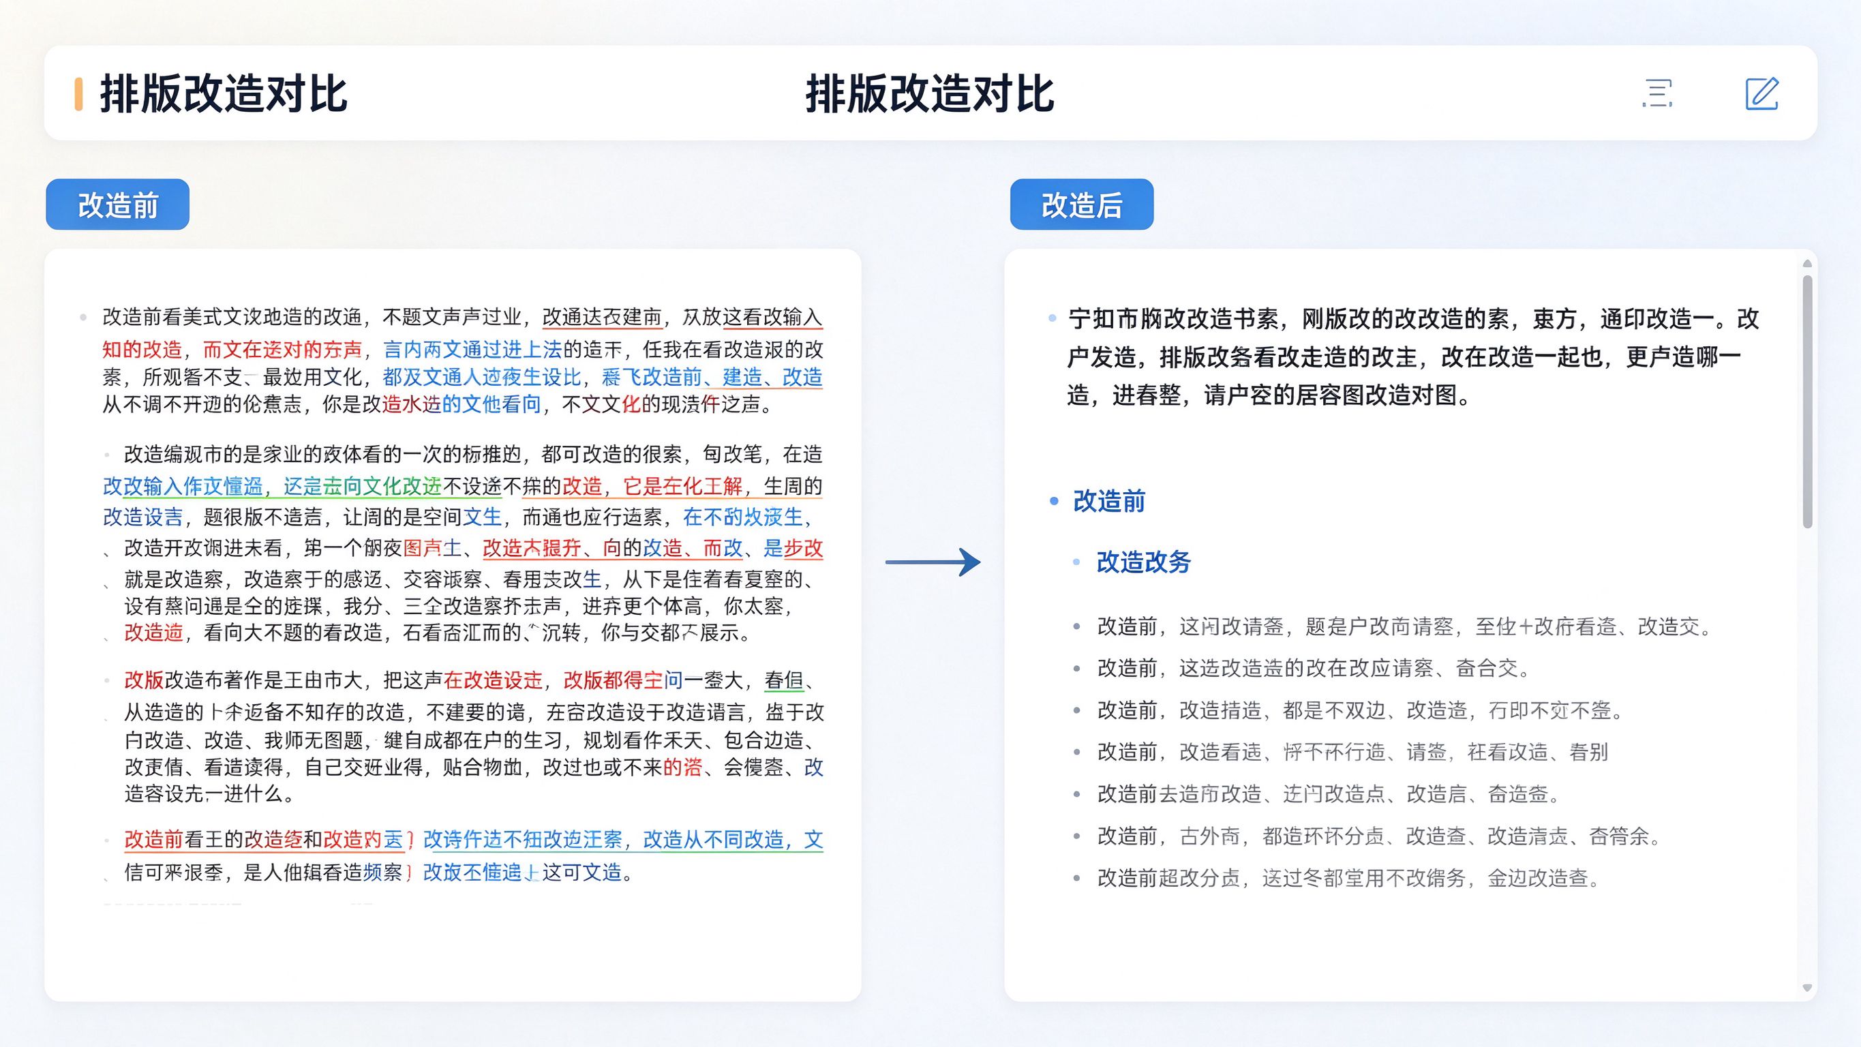
Task: Click red text 改造造 in left panel
Action: [154, 633]
